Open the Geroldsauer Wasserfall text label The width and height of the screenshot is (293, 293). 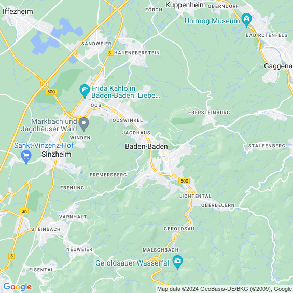tap(133, 263)
